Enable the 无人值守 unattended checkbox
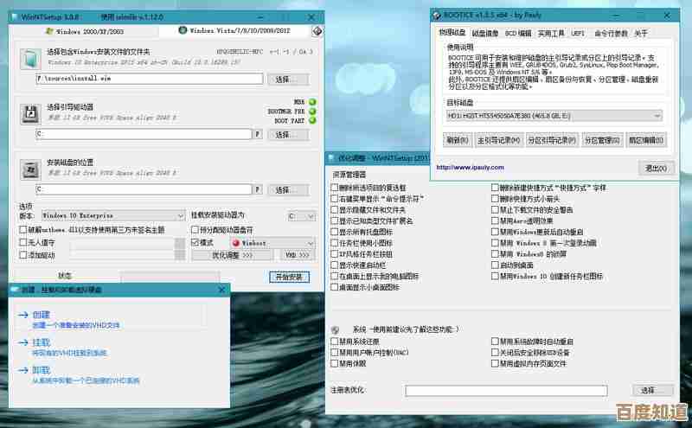The width and height of the screenshot is (692, 428). point(22,243)
